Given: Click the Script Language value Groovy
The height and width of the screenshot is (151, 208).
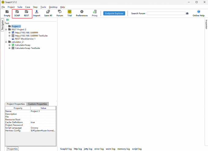Looking at the screenshot, I should [43, 128].
